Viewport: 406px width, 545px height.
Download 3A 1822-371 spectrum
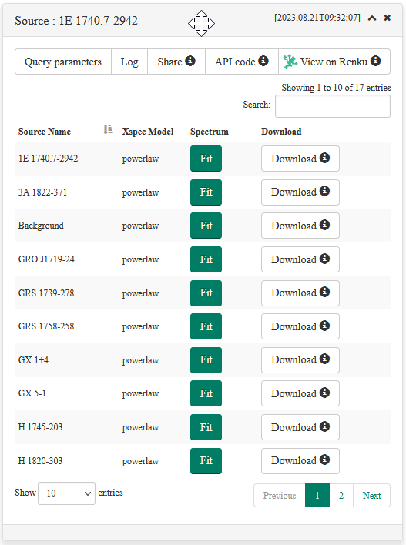(300, 192)
